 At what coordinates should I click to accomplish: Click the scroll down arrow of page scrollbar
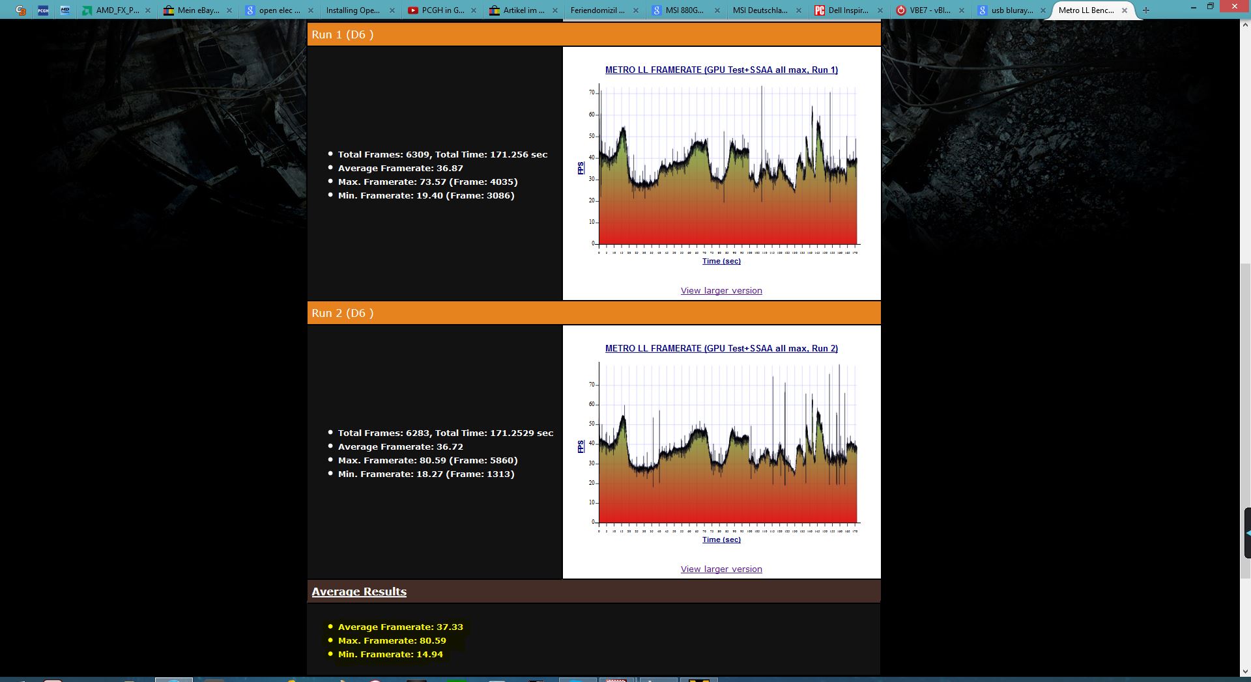click(x=1245, y=671)
